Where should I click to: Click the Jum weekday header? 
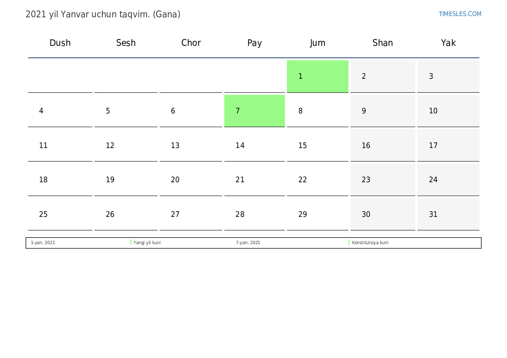point(317,43)
